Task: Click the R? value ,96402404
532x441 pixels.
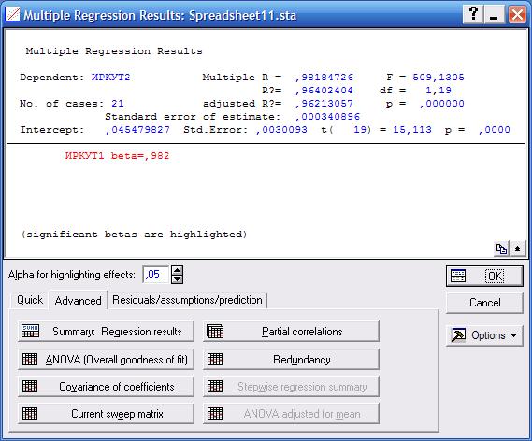Action: tap(324, 91)
